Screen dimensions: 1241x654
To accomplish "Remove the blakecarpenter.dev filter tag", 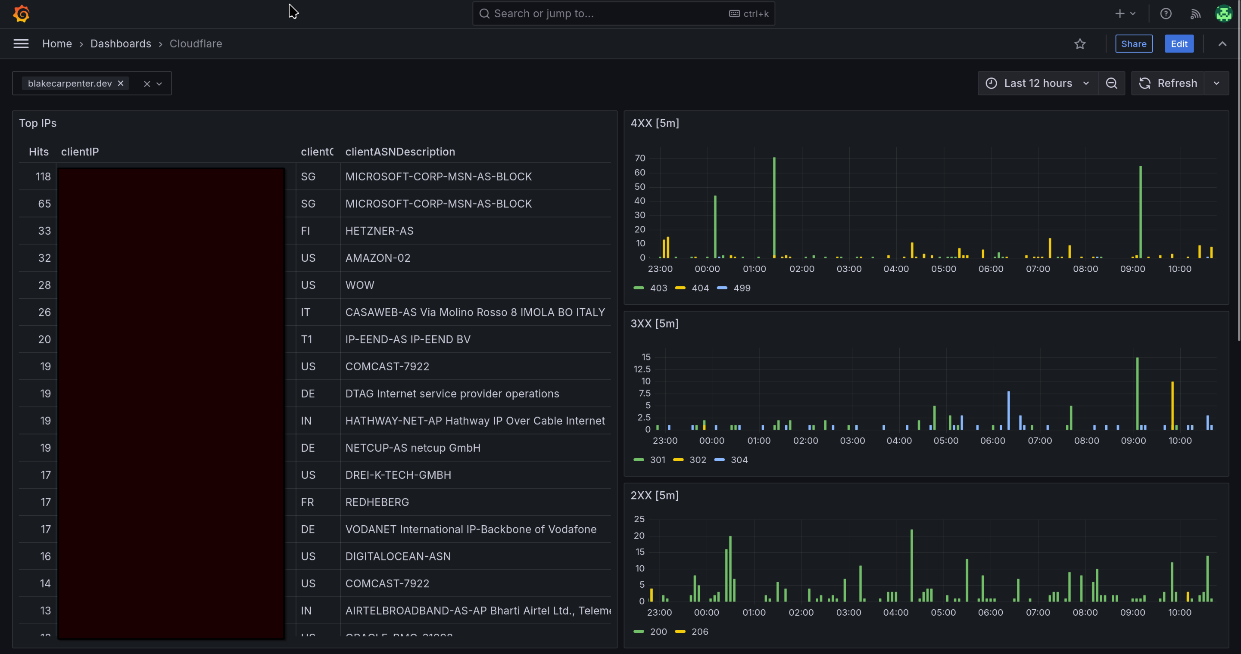I will coord(121,83).
